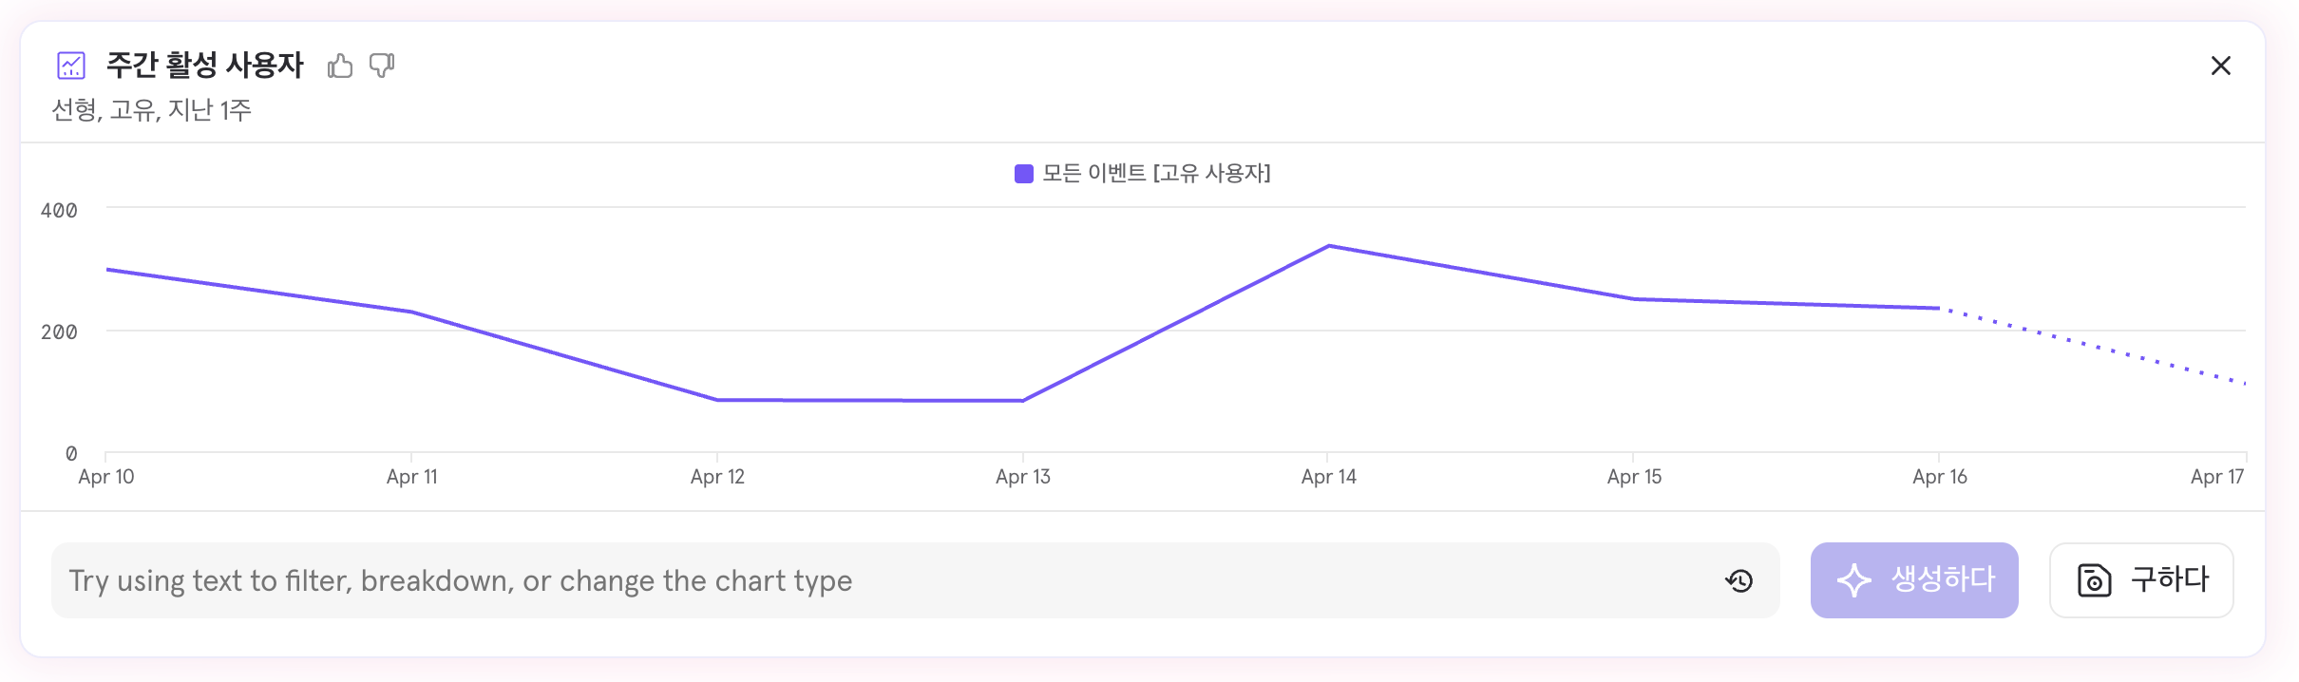Image resolution: width=2299 pixels, height=682 pixels.
Task: Click the thumbs up feedback icon
Action: click(340, 66)
